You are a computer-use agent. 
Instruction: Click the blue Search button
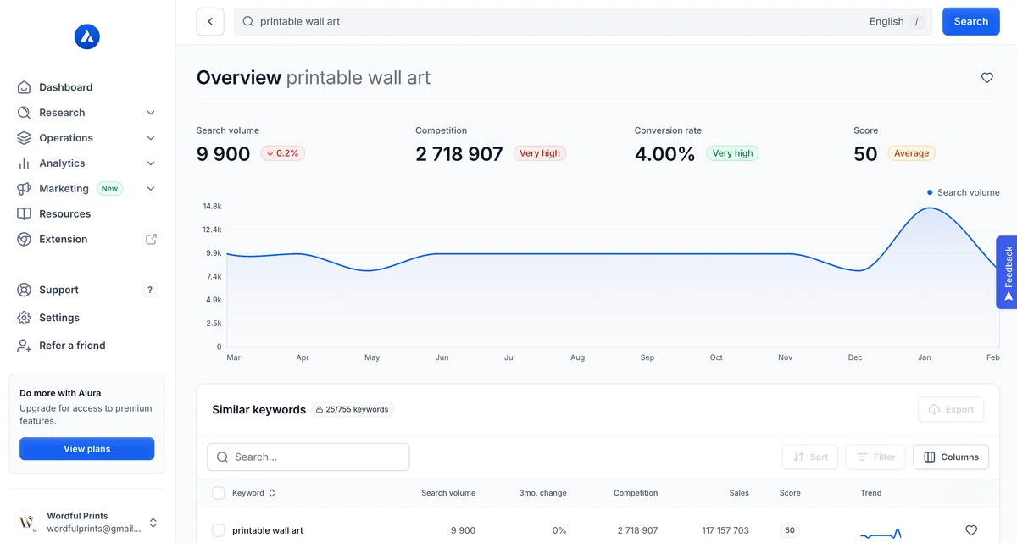971,22
